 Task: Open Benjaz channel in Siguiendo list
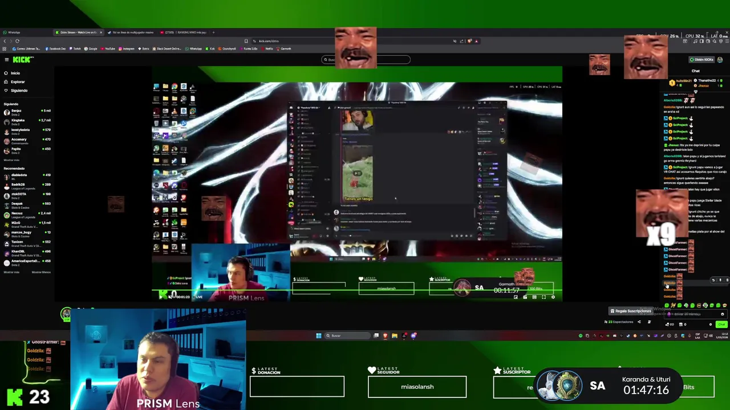27,112
